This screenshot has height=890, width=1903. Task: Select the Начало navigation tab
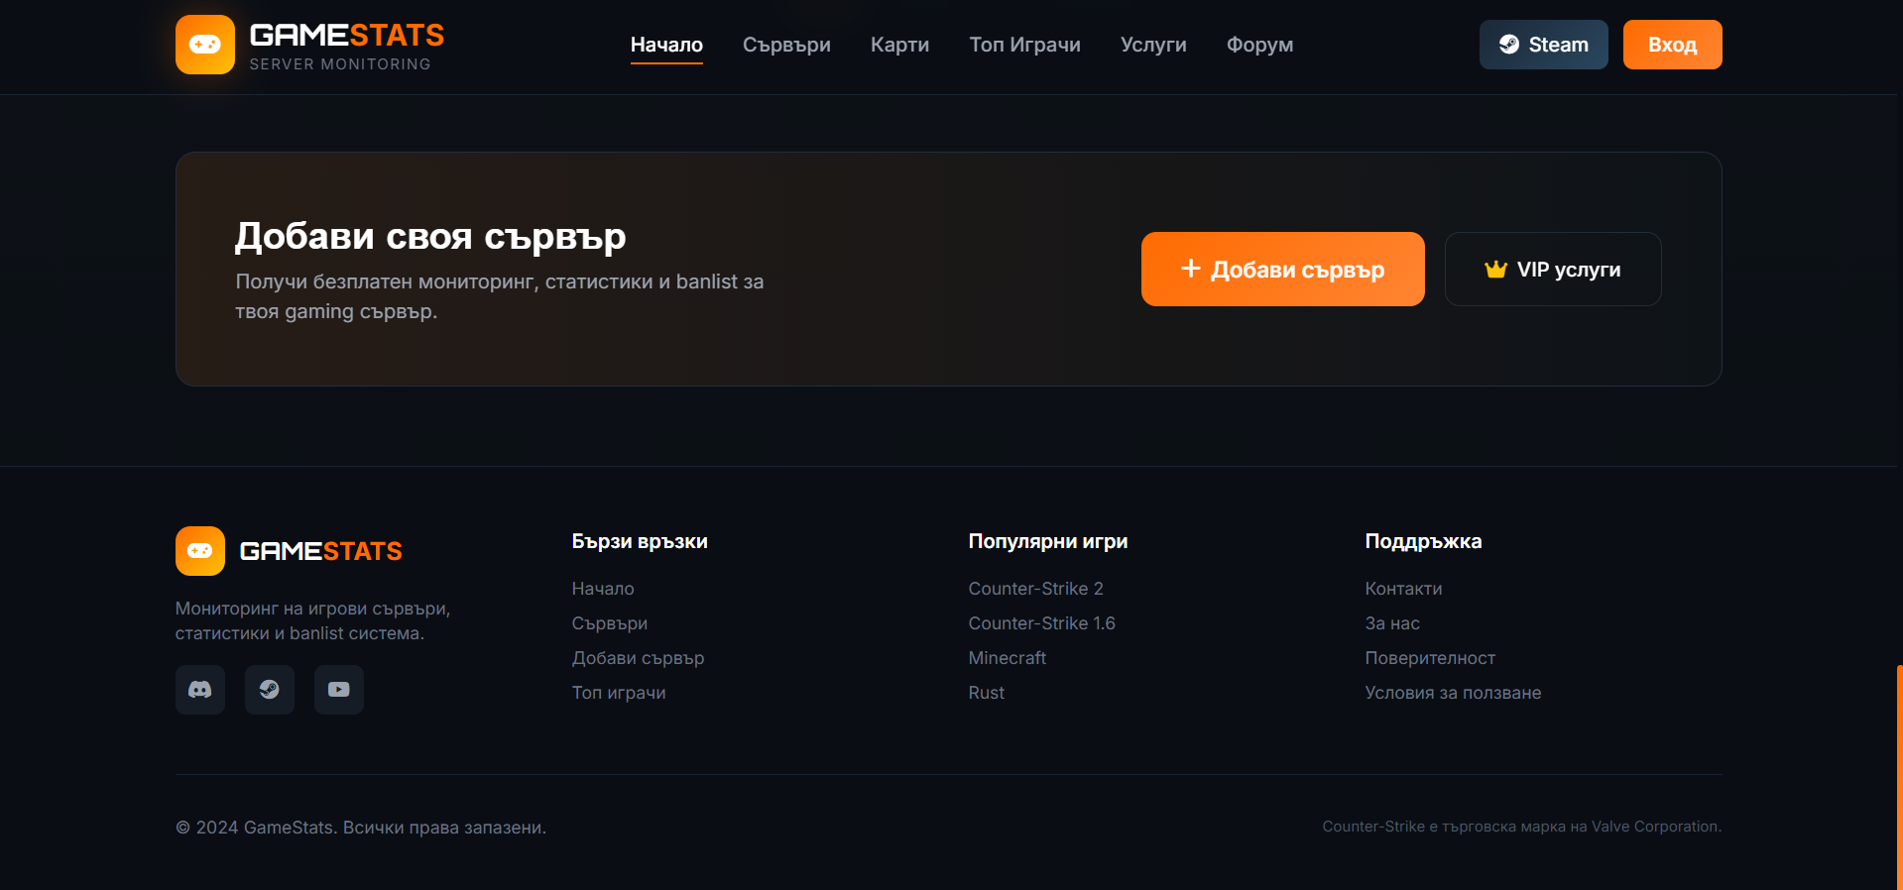pyautogui.click(x=666, y=45)
